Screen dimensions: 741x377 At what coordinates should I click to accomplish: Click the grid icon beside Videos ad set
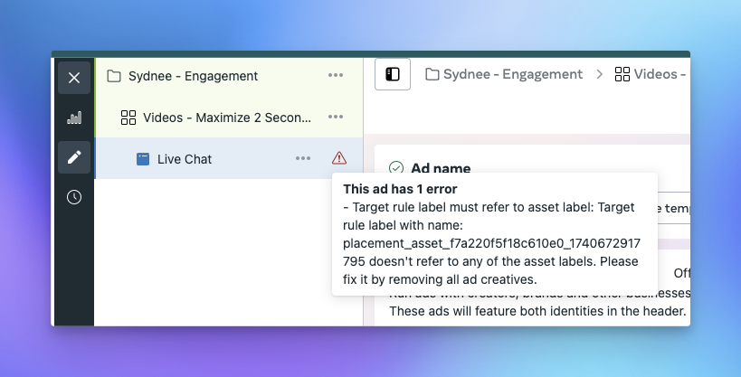click(x=128, y=118)
